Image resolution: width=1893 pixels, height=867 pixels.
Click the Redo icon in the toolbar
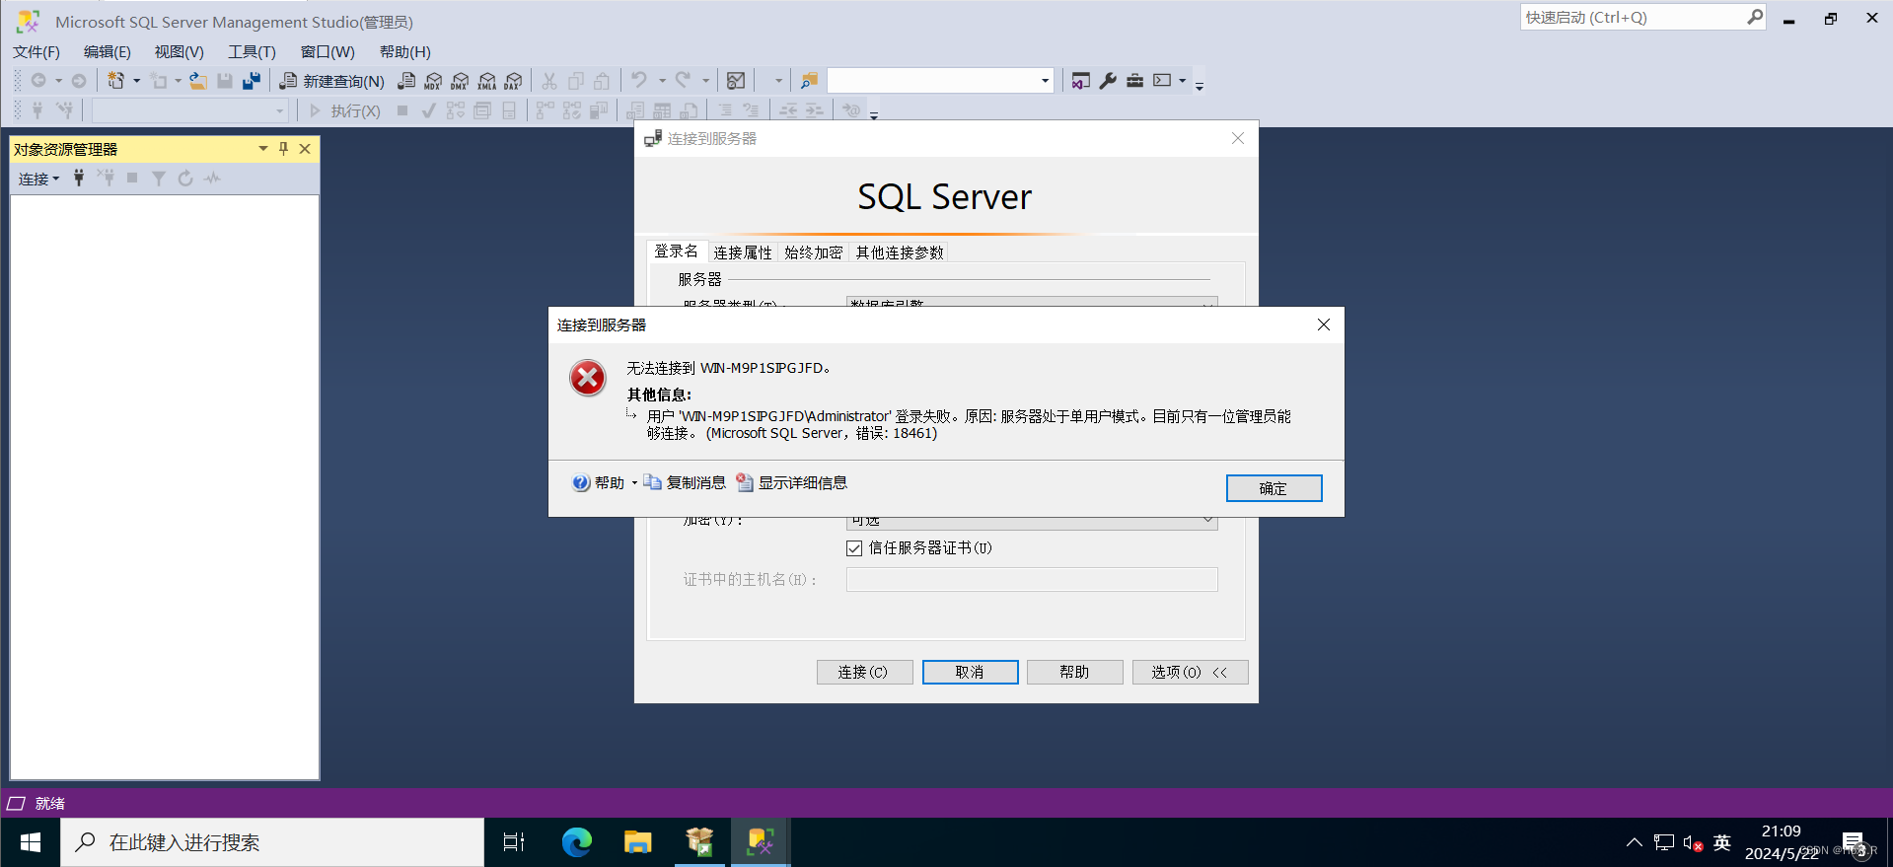click(x=683, y=81)
